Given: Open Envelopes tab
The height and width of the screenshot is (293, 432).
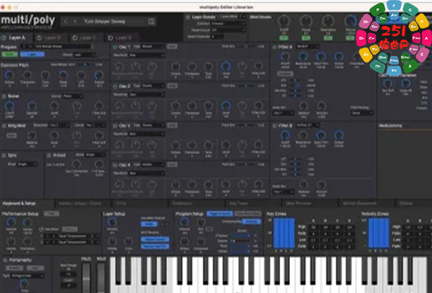Looking at the screenshot, I should click(x=197, y=203).
